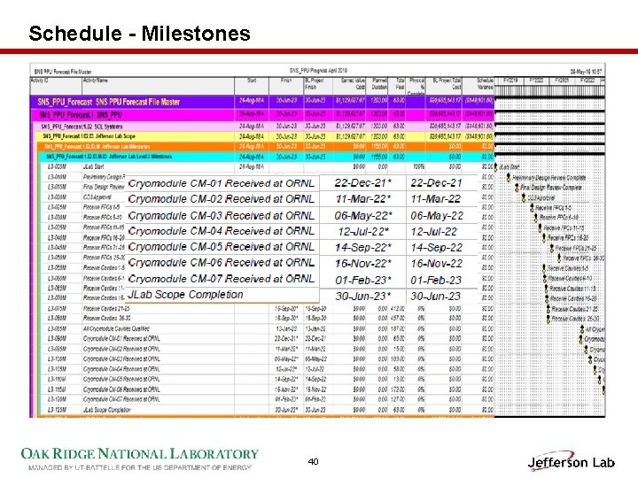
Task: Click enlarged callout text JLab Scope Completion
Action: [x=185, y=294]
